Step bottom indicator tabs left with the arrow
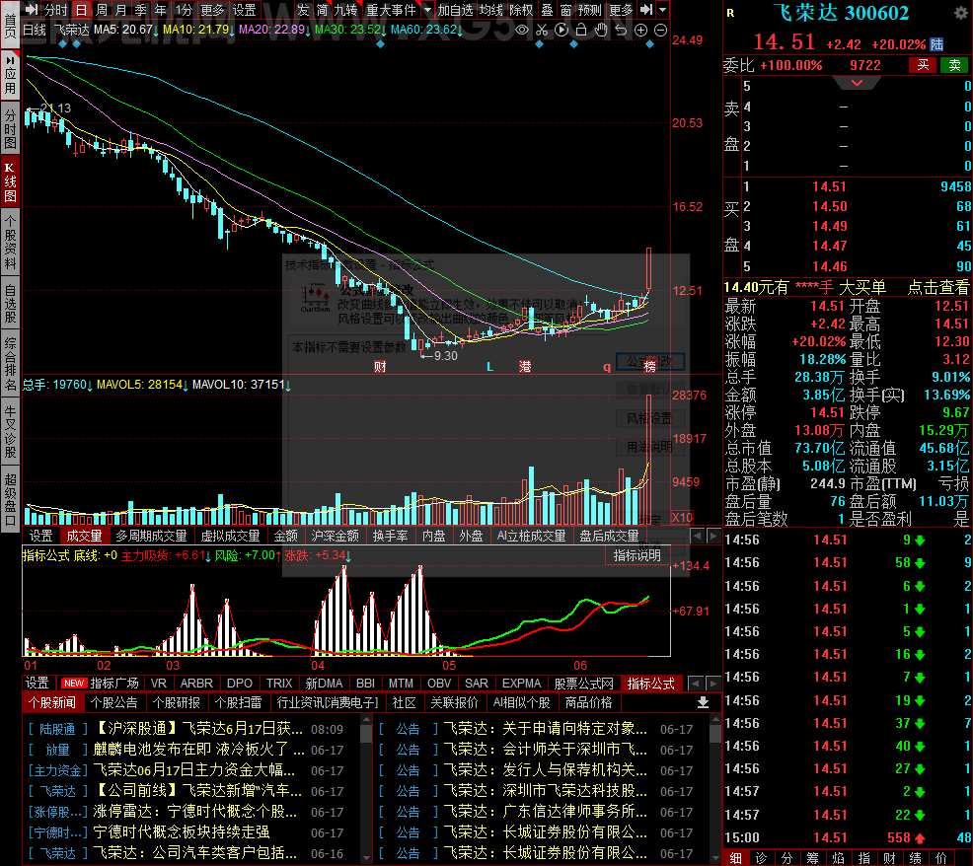Viewport: 973px width, 866px height. (697, 683)
